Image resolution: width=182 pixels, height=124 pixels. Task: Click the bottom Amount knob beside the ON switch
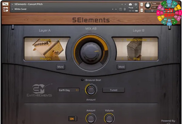point(91,118)
